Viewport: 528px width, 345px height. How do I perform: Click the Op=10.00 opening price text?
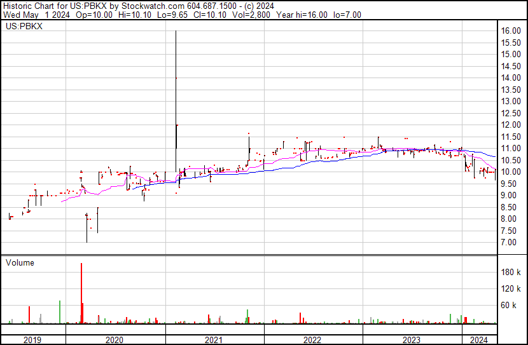click(x=94, y=15)
